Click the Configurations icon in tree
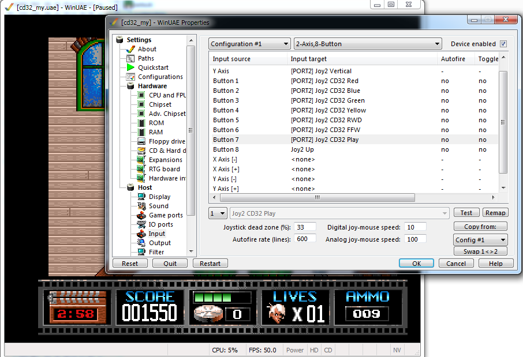 pyautogui.click(x=130, y=77)
